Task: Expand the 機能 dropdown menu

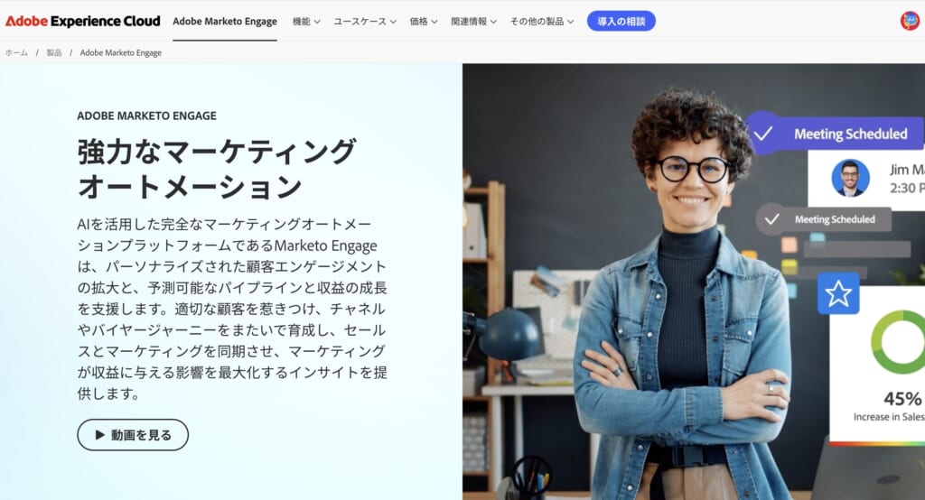Action: pos(306,22)
